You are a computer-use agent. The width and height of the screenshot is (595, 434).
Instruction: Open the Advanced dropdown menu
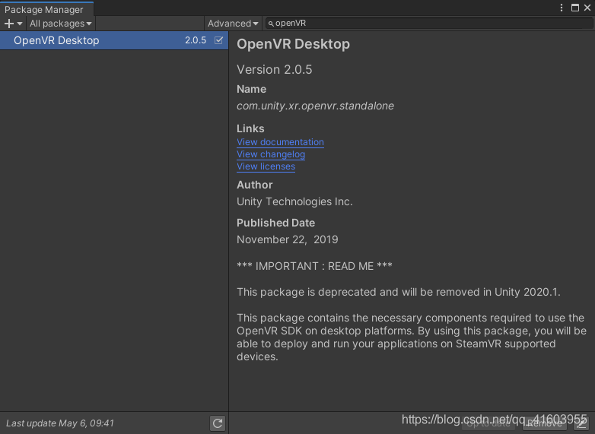[233, 24]
